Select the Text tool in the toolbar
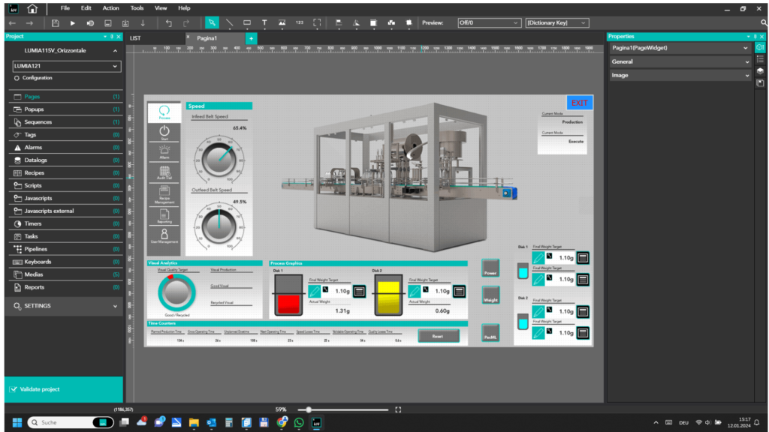The height and width of the screenshot is (432, 769). 264,22
